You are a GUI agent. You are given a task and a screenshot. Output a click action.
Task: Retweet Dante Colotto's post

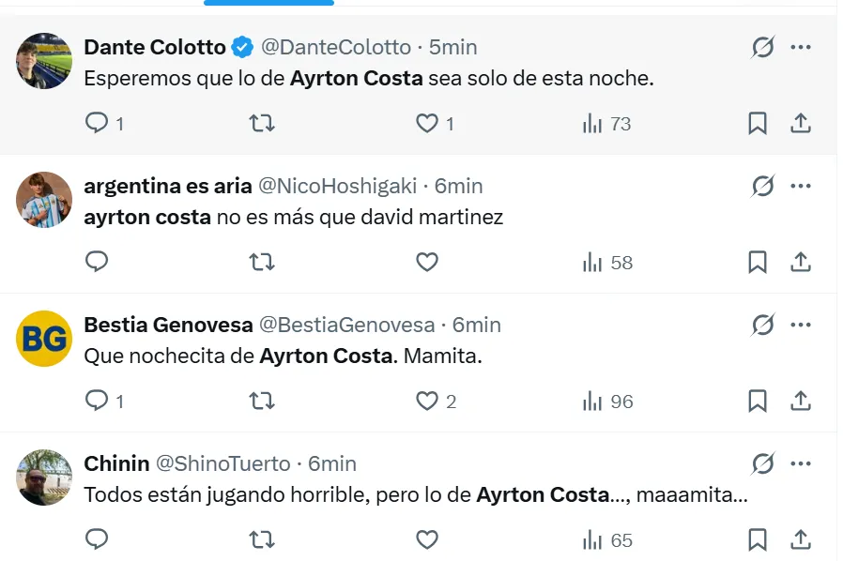click(262, 123)
